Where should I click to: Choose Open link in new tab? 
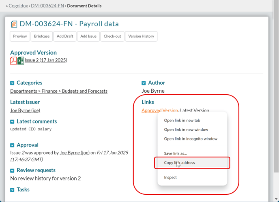tap(182, 120)
